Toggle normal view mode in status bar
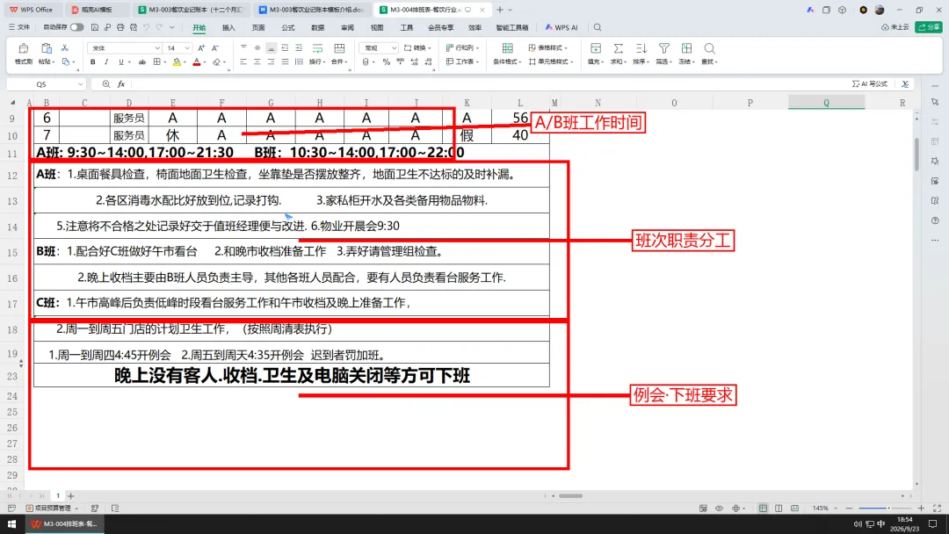Screen dimensions: 949x534 coord(763,508)
